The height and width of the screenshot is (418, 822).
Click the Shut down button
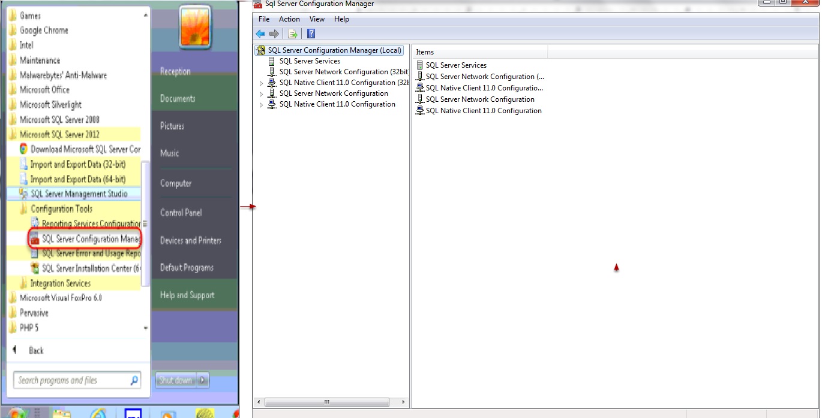click(175, 380)
